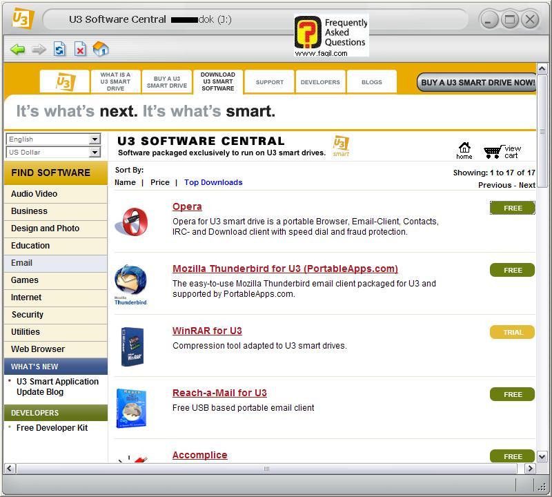The height and width of the screenshot is (497, 552).
Task: Browse the Security category
Action: coord(56,315)
